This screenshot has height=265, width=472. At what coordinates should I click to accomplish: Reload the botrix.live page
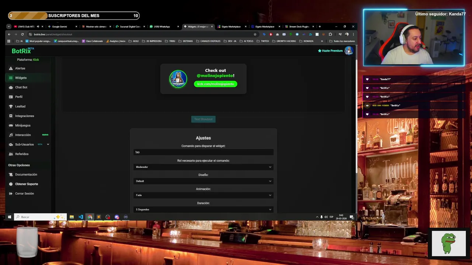pyautogui.click(x=22, y=34)
